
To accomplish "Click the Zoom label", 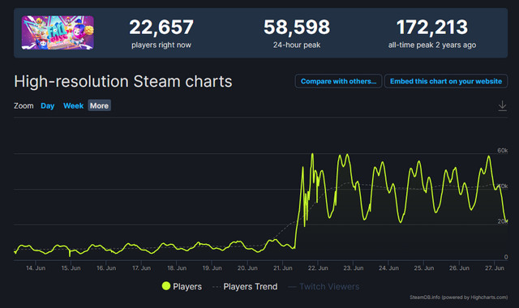I will click(24, 106).
